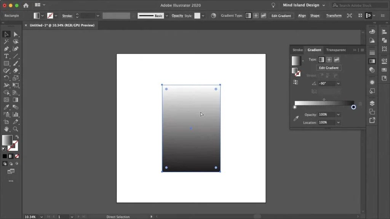The image size is (390, 219).
Task: Set fill to None in the toolbar
Action: 17,156
